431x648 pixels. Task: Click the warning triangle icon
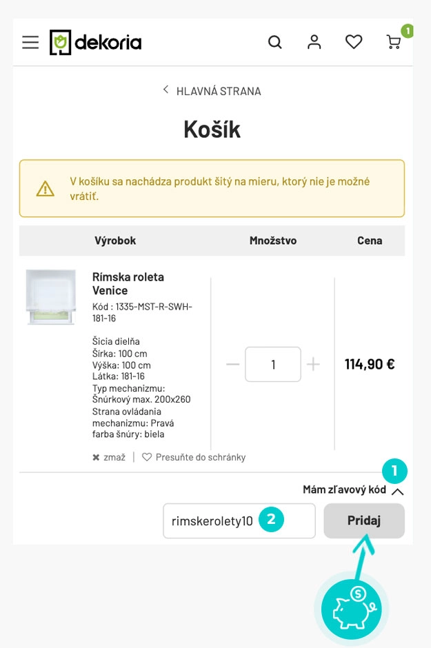[x=46, y=188]
